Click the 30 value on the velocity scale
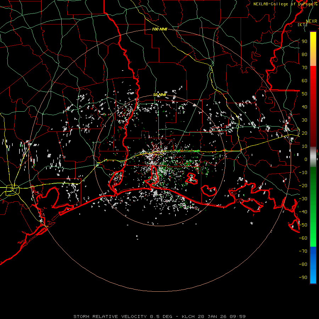The image size is (319, 319). (304, 120)
